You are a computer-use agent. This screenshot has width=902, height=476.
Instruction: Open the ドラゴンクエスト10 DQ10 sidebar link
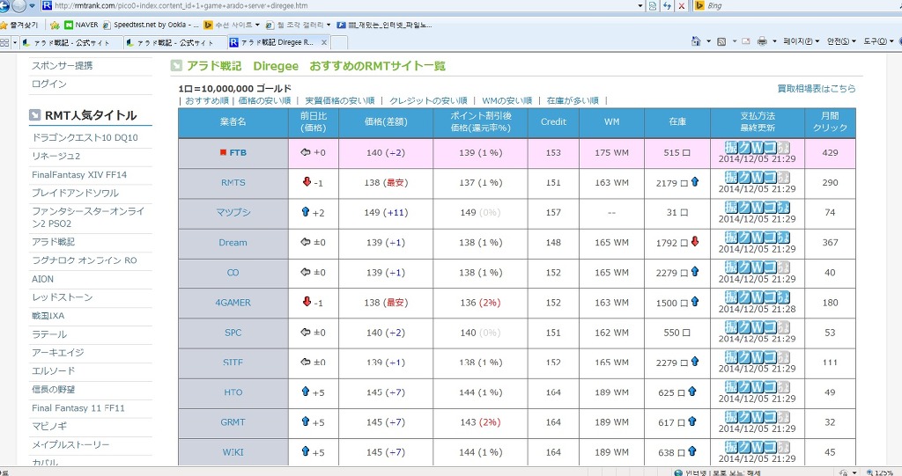85,137
